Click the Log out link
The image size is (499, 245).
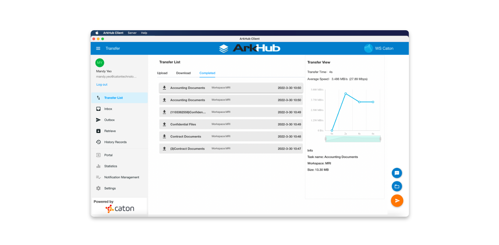(102, 85)
